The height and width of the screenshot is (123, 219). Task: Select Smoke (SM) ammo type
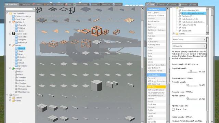(186, 31)
